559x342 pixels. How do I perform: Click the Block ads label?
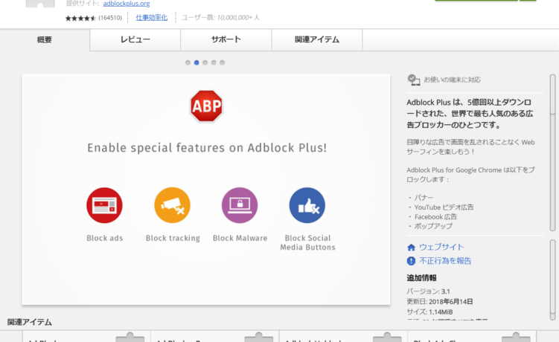[105, 238]
